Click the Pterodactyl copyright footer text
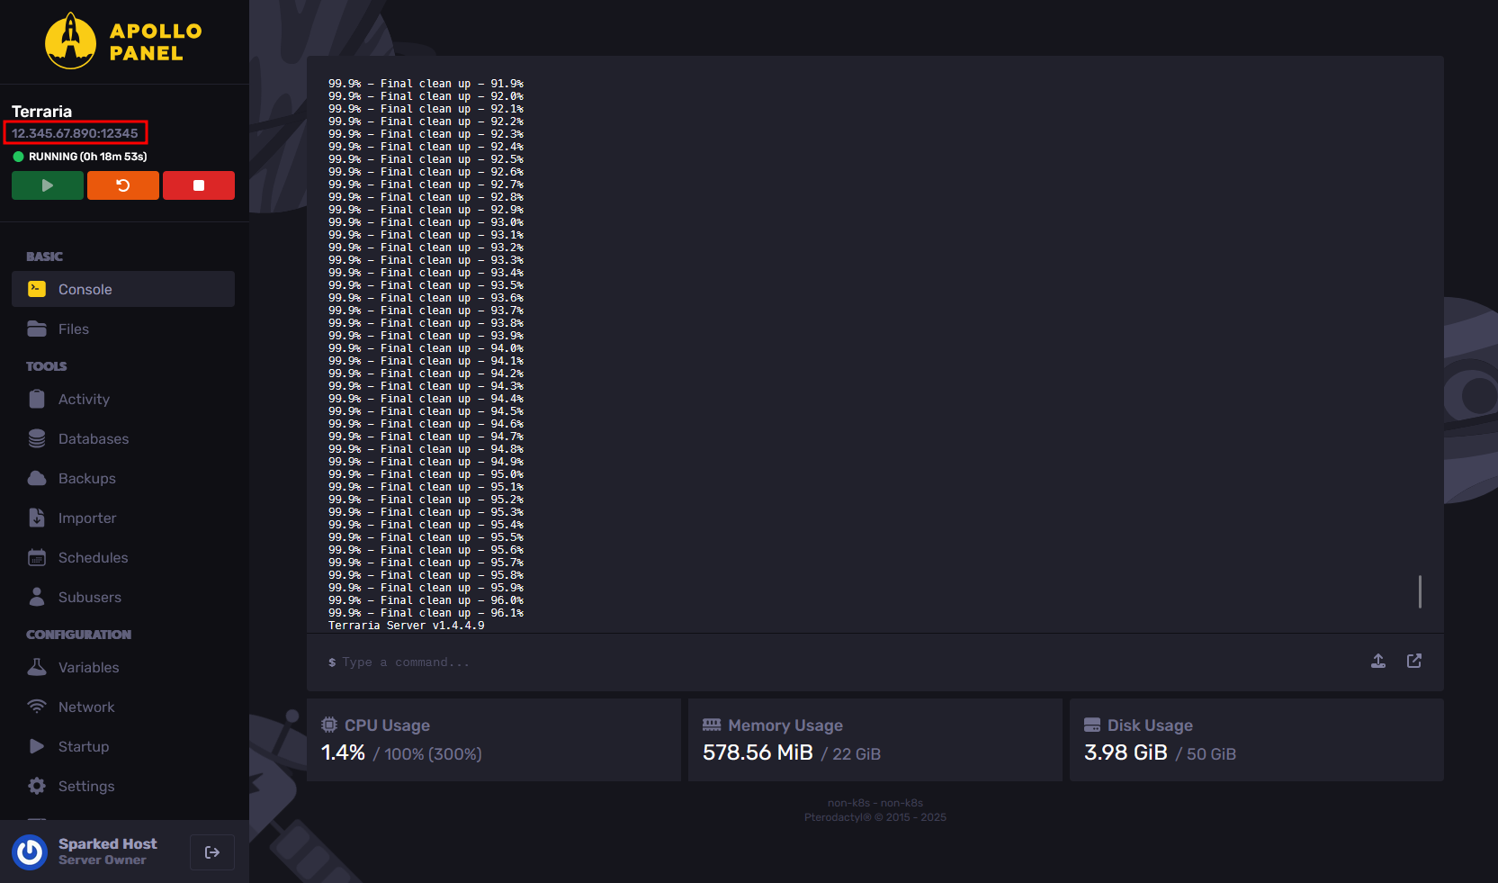The width and height of the screenshot is (1498, 883). tap(875, 817)
